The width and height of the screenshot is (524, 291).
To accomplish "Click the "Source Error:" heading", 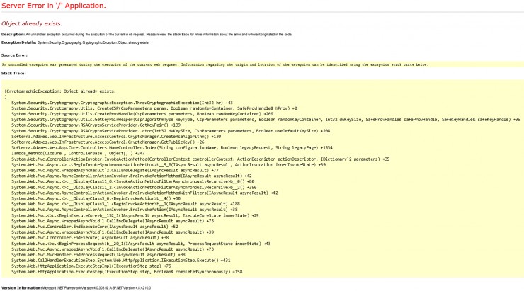I will coord(14,54).
